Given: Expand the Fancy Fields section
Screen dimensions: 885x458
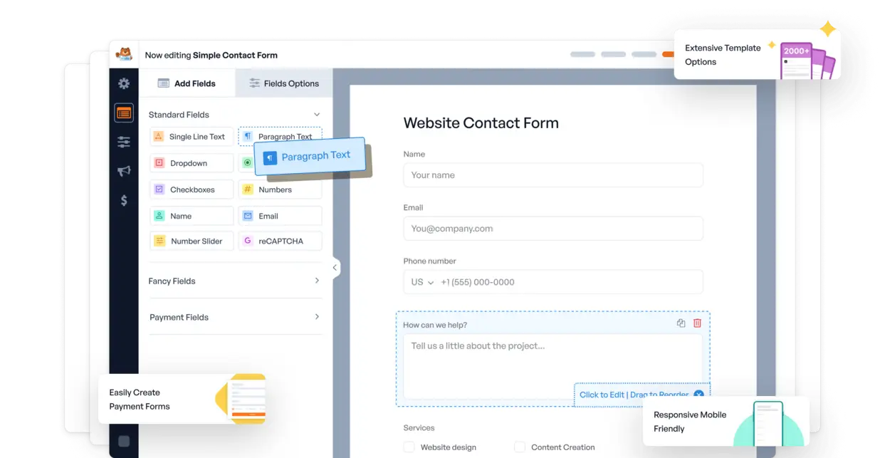Looking at the screenshot, I should pos(317,281).
